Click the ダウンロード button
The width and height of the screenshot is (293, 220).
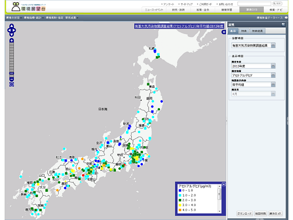click(x=244, y=214)
